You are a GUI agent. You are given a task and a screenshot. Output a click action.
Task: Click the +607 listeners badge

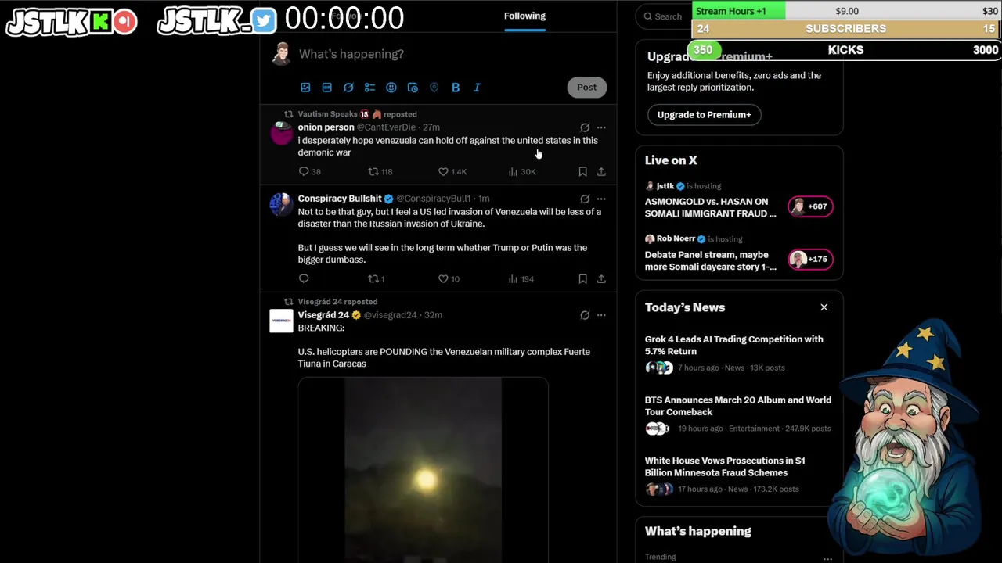click(x=810, y=206)
